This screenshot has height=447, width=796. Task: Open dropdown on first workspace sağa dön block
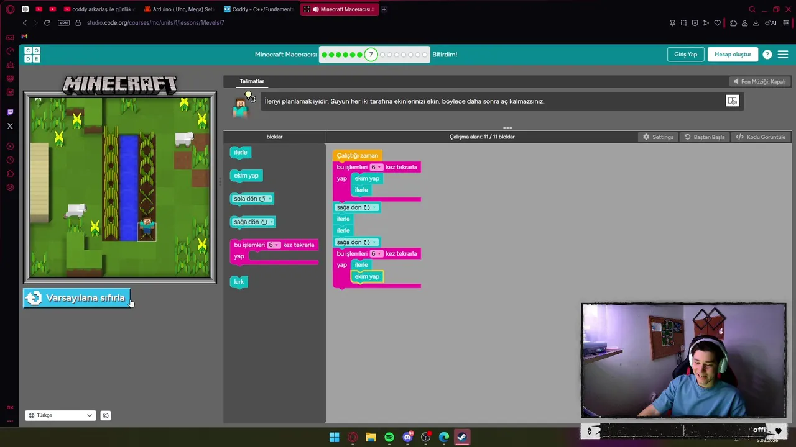pyautogui.click(x=374, y=207)
